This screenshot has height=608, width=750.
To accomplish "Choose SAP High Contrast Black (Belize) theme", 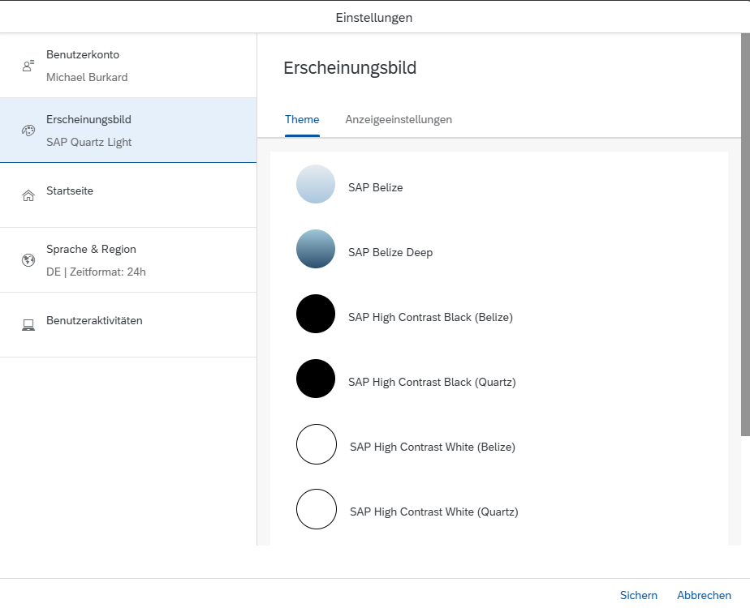I will (430, 317).
